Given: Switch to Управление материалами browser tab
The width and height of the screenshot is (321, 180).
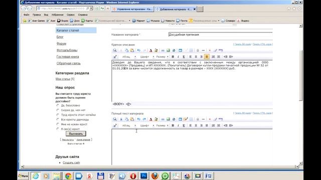Looking at the screenshot, I should pyautogui.click(x=132, y=9).
